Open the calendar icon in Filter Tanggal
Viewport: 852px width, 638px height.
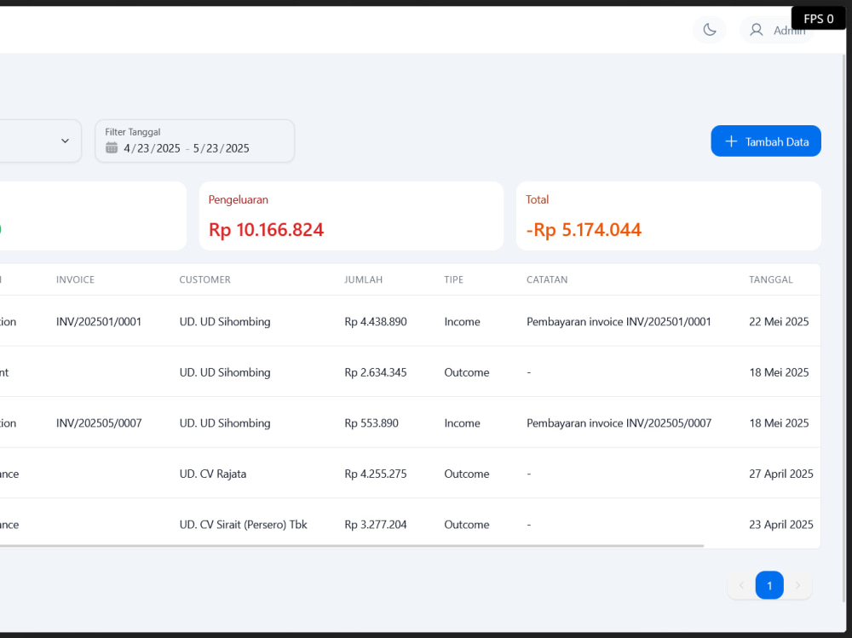[x=112, y=148]
